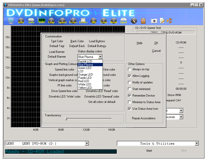Click Default Buttons
Viewport: 207px width, 161px height.
97,46
